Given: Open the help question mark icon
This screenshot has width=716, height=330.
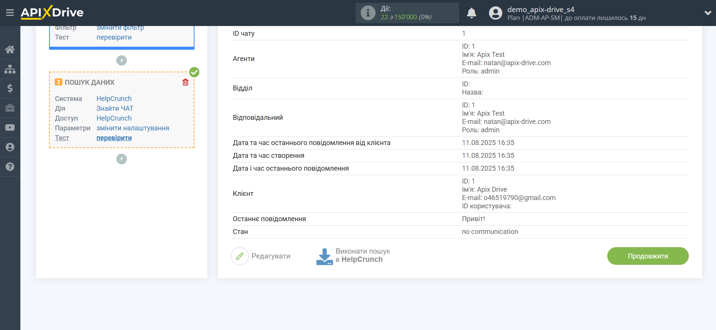Looking at the screenshot, I should click(10, 167).
